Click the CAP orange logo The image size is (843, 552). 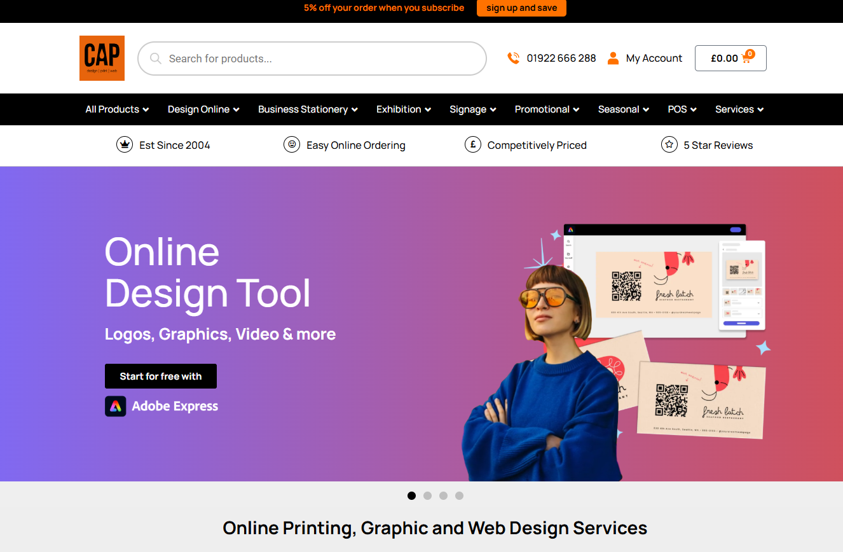click(x=102, y=58)
